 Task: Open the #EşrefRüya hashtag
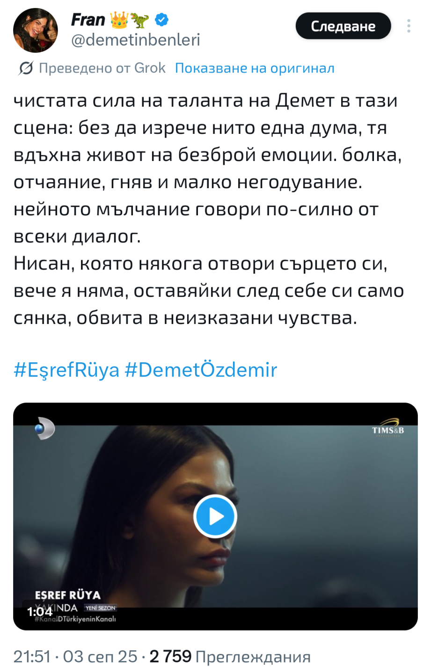click(x=66, y=370)
